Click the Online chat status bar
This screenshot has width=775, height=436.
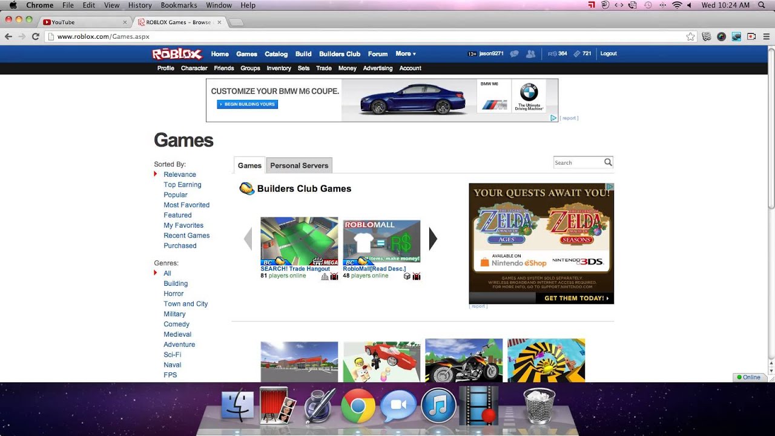[751, 377]
